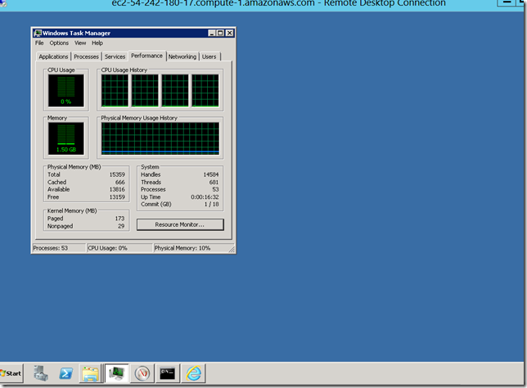Launch Windows PowerShell from the taskbar
Screen dimensions: 527x388
pos(65,374)
